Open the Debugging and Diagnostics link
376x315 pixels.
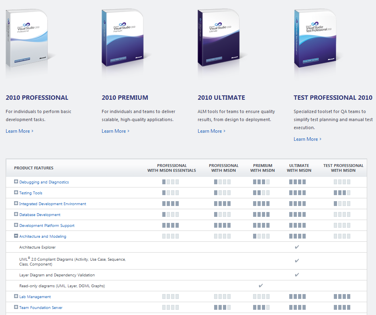point(44,182)
